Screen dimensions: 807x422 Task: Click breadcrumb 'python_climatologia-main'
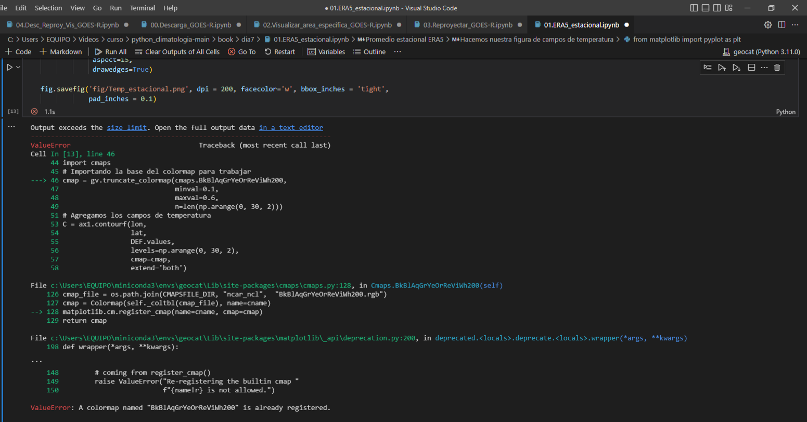coord(171,39)
